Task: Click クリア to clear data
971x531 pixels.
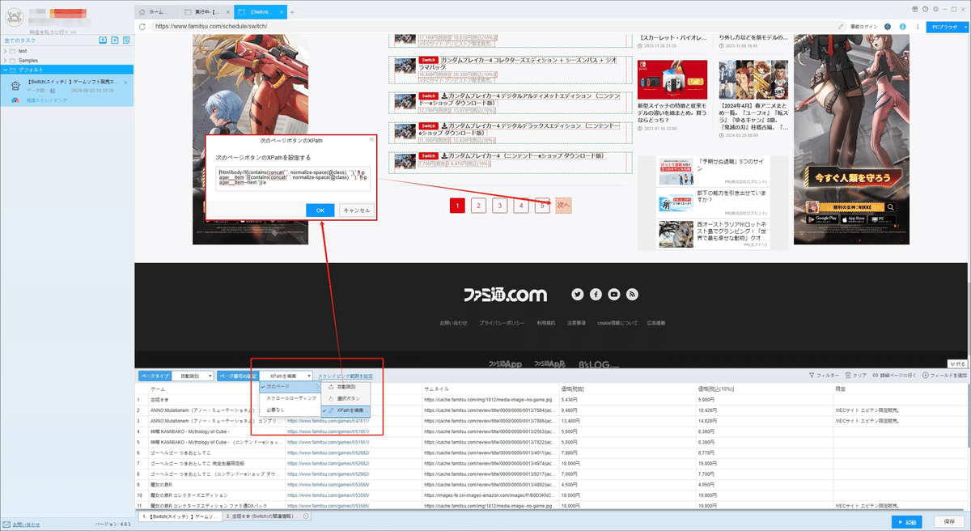Action: (x=857, y=376)
